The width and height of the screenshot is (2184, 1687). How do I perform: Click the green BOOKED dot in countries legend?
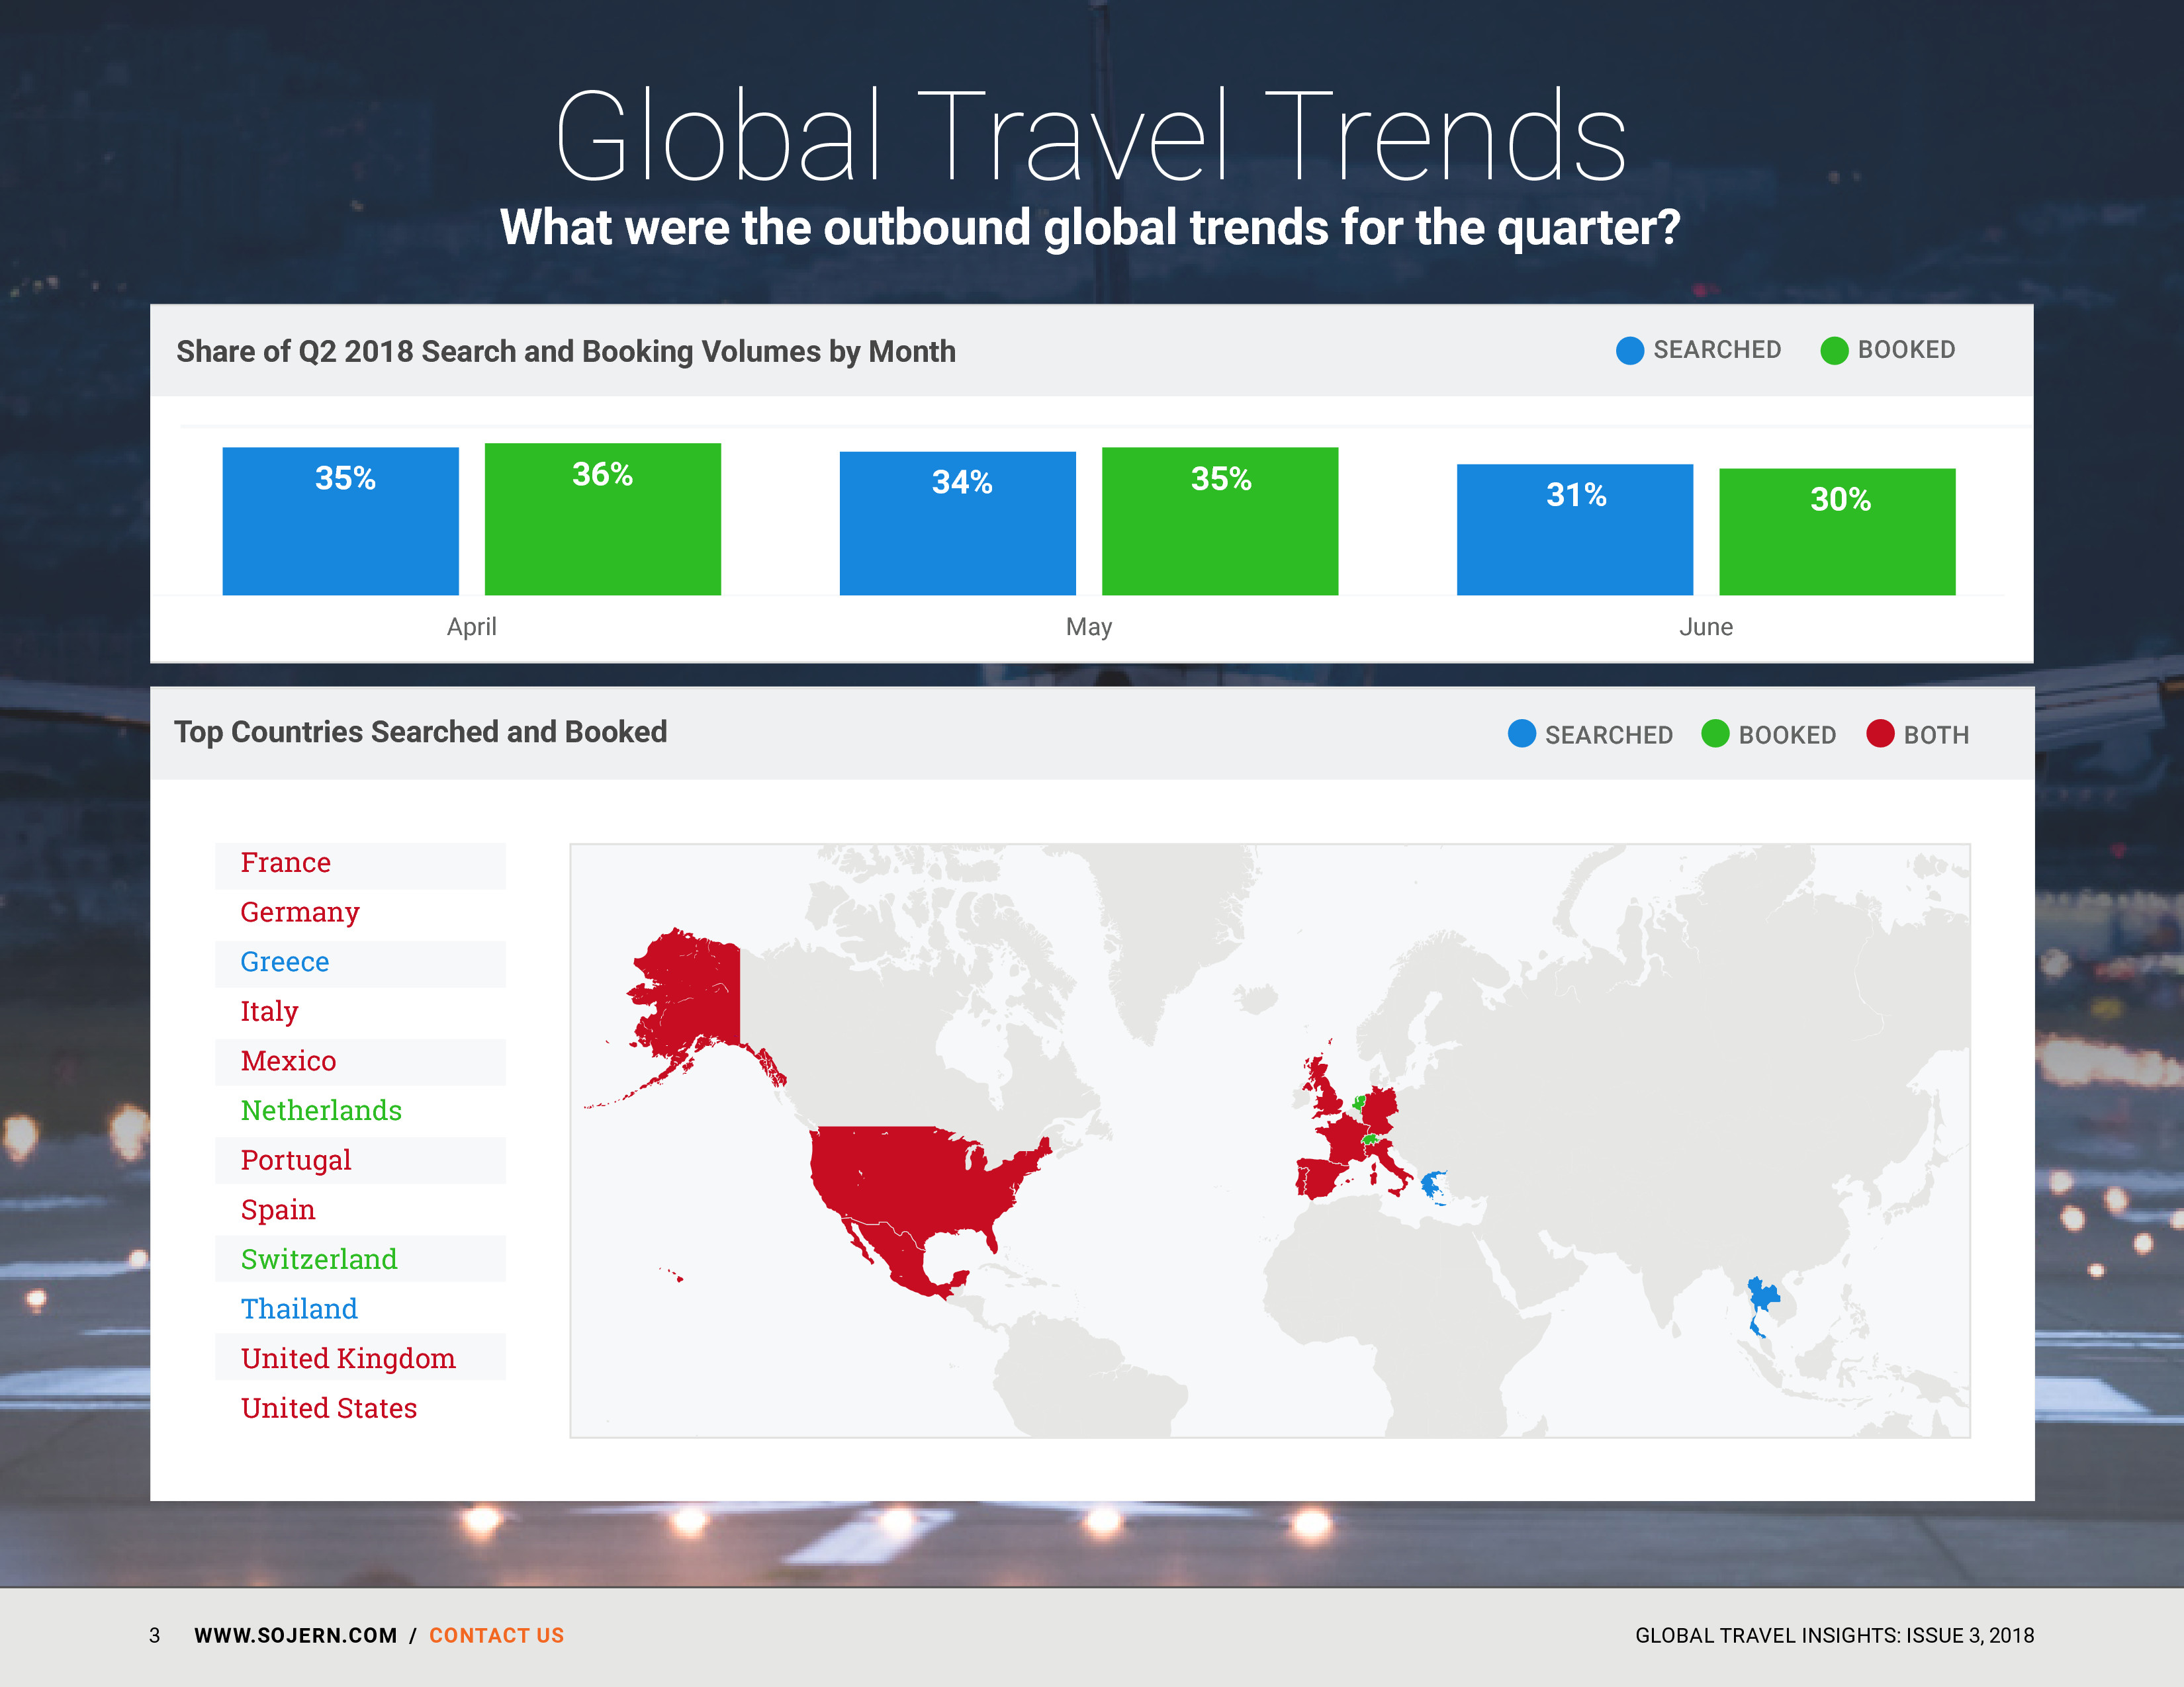[1715, 734]
